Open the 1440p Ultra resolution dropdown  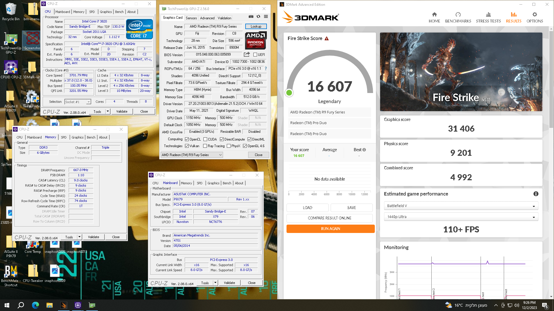pos(461,217)
